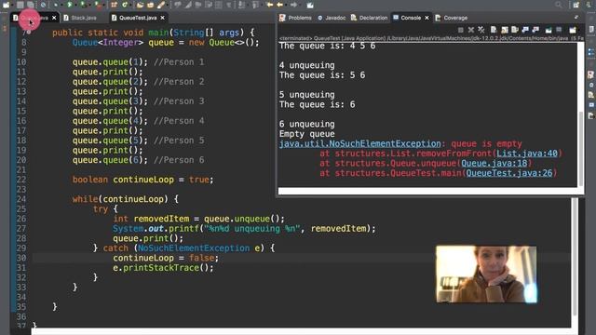
Task: Click the Console horizontal scrollbar
Action: (428, 191)
